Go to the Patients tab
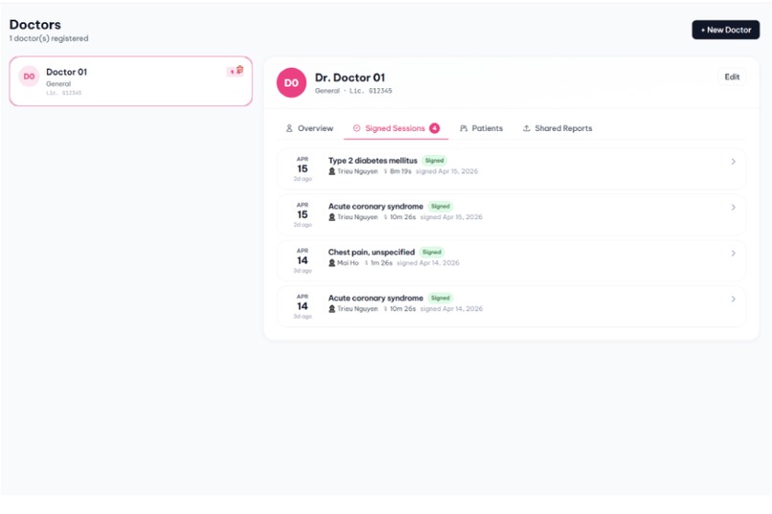The image size is (772, 514). (x=481, y=128)
